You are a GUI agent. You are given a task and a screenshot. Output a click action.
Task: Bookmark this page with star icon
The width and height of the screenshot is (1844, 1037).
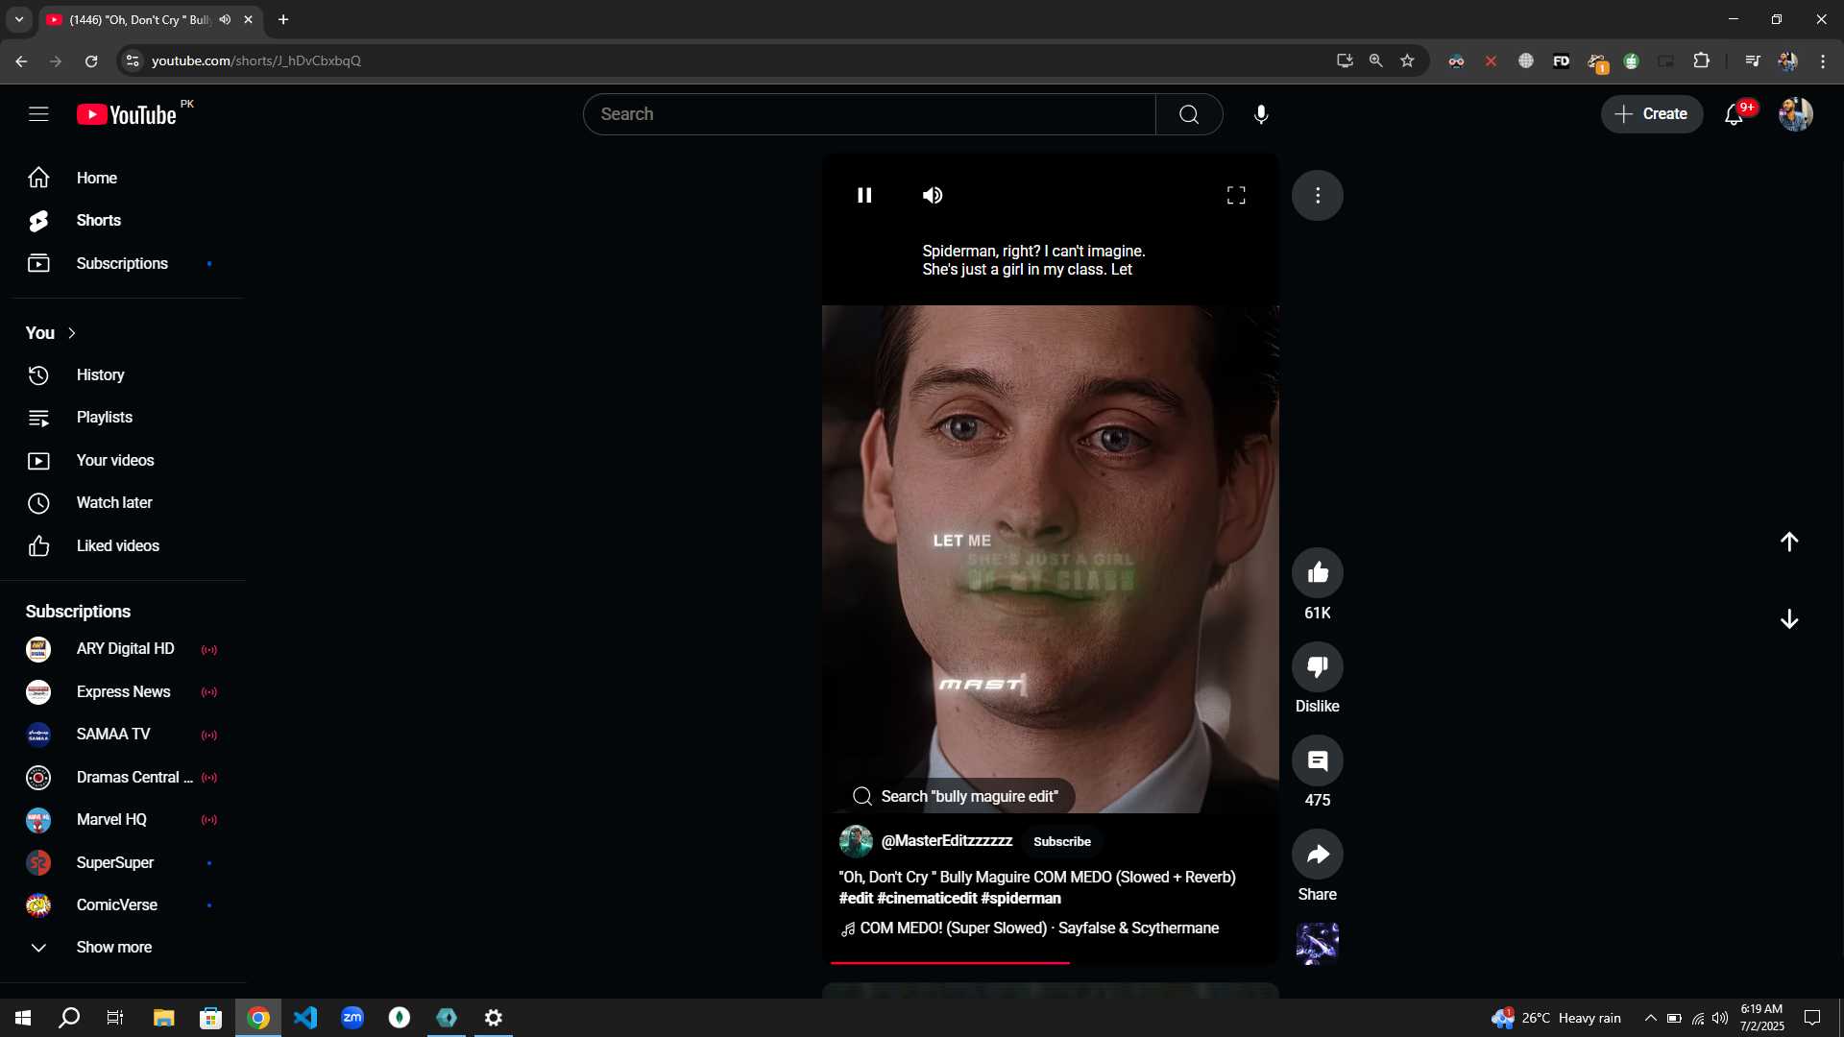tap(1407, 60)
